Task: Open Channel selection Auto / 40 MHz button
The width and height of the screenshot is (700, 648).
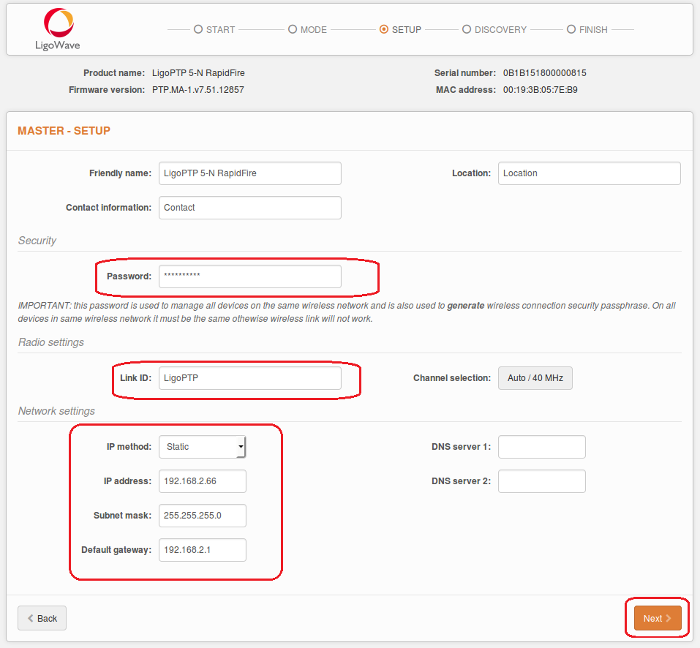Action: tap(535, 378)
